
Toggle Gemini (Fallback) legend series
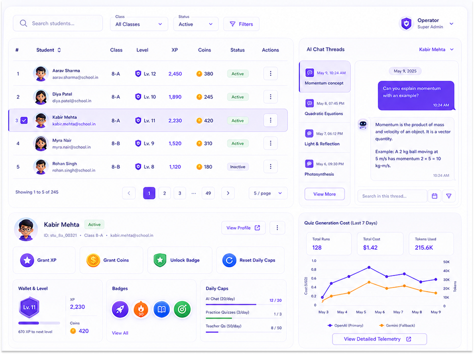tap(397, 325)
